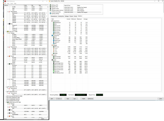Click the Start button in AIDA64
This screenshot has height=121, width=164.
coord(52,99)
